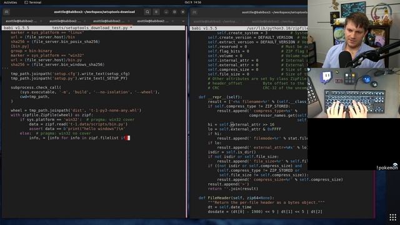
Task: Open new tab in right terminal window
Action: [194, 12]
